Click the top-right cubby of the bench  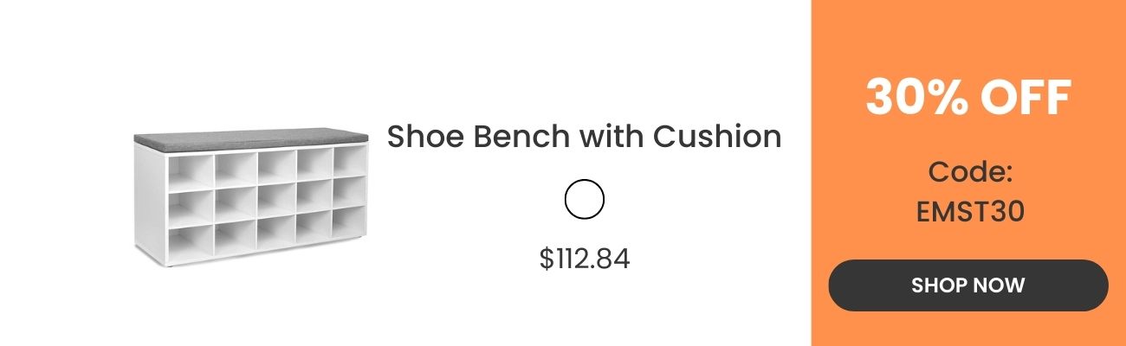click(x=348, y=161)
